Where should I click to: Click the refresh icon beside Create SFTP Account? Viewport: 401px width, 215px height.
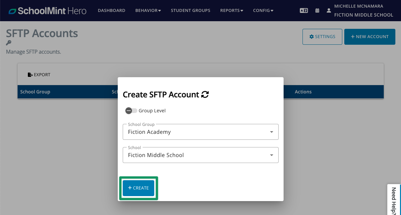[205, 95]
